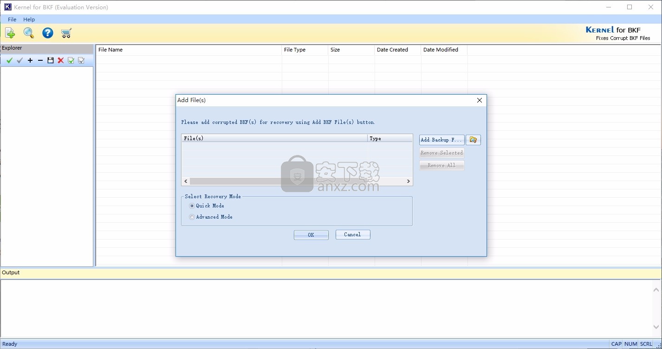
Task: Click the plus icon in Explorer toolbar
Action: pos(30,60)
